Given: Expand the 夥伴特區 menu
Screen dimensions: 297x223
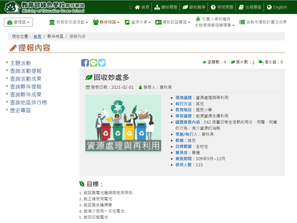Looking at the screenshot, I should coord(106,22).
